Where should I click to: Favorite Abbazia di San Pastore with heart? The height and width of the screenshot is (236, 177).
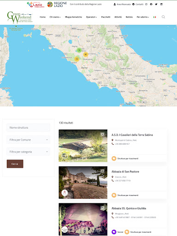[102, 171]
